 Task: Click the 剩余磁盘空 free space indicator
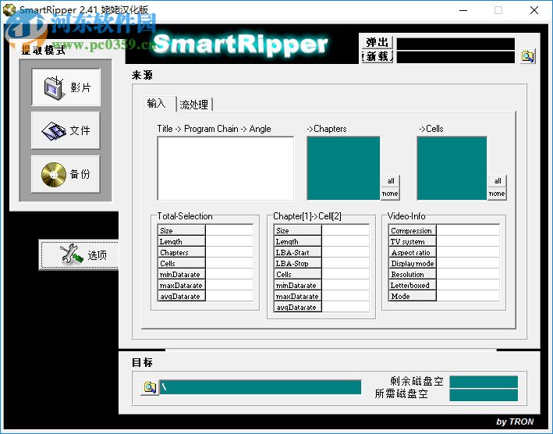[x=484, y=382]
